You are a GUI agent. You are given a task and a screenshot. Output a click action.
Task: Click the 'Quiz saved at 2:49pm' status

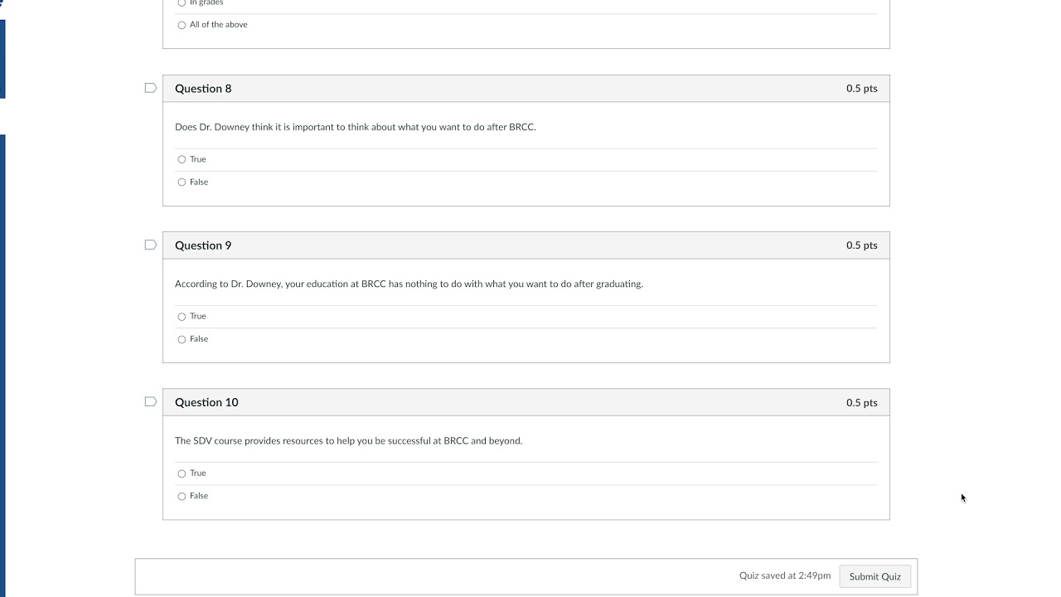click(784, 575)
